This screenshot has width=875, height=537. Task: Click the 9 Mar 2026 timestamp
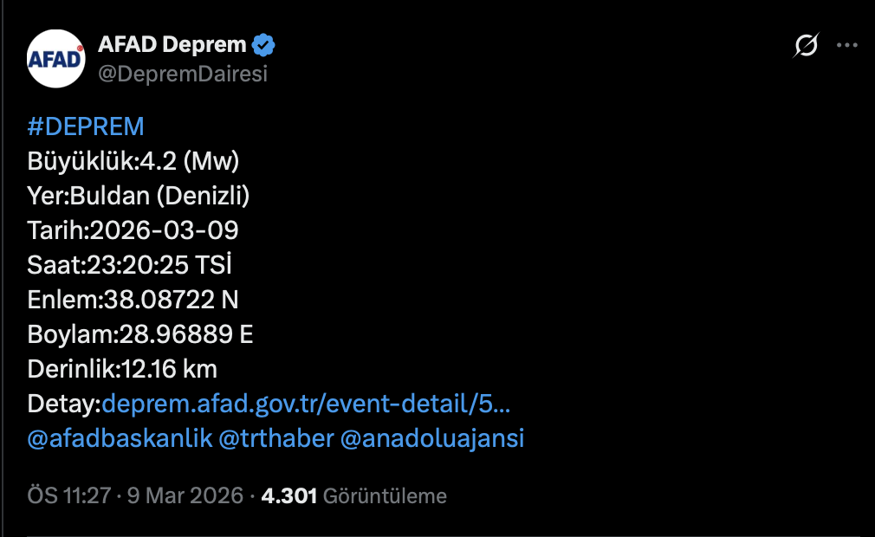point(186,495)
